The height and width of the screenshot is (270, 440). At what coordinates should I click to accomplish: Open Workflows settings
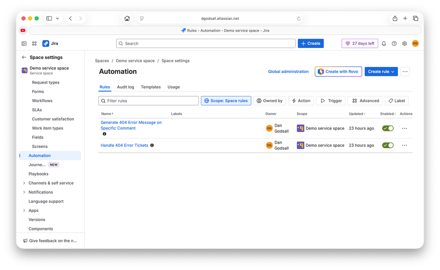(42, 101)
